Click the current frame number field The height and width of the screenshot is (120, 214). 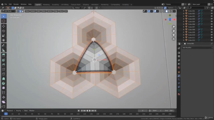[x=143, y=111]
